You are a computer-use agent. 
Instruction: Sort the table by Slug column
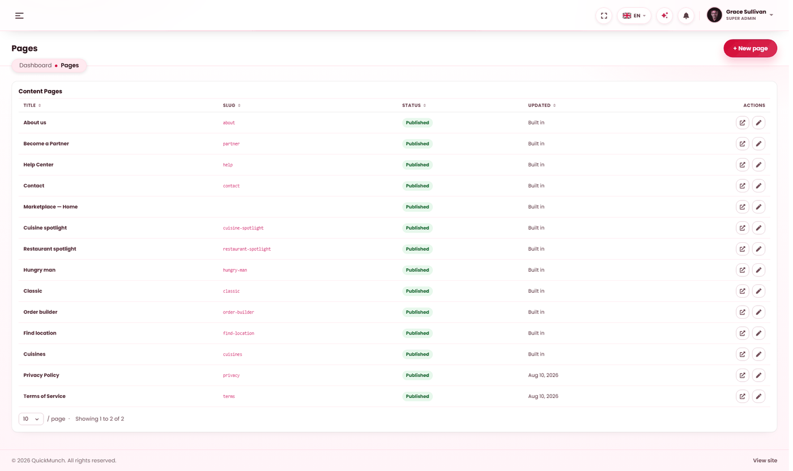pyautogui.click(x=232, y=105)
